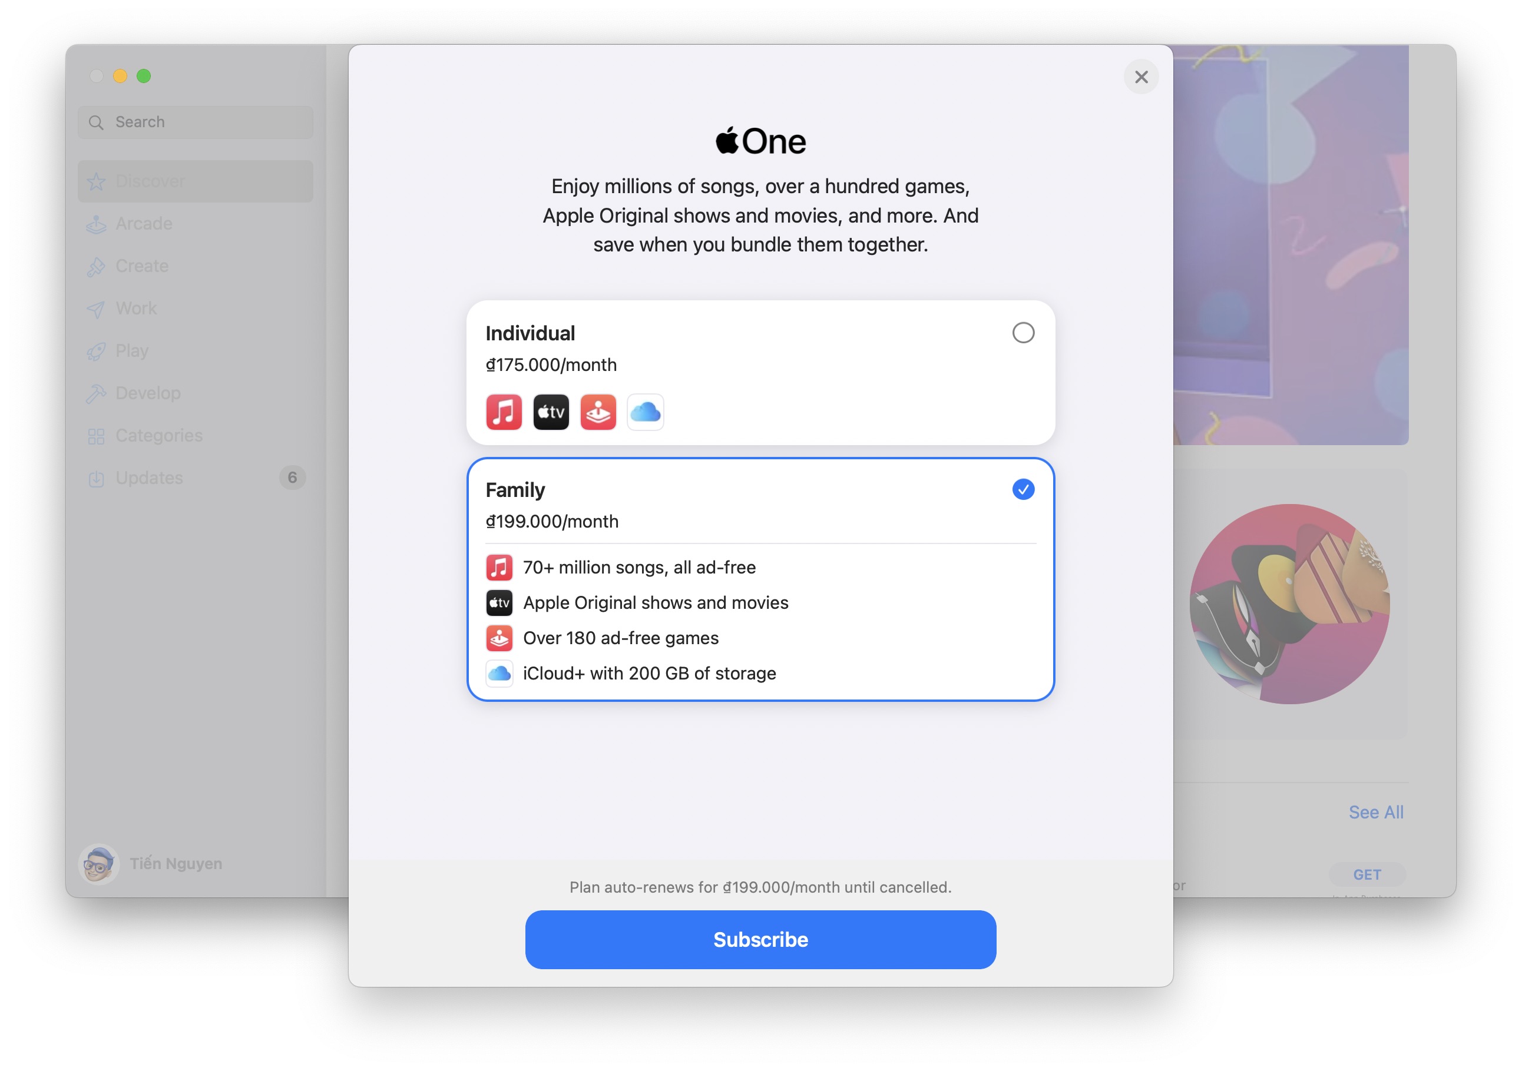
Task: Close the Apple One subscription dialog
Action: point(1139,75)
